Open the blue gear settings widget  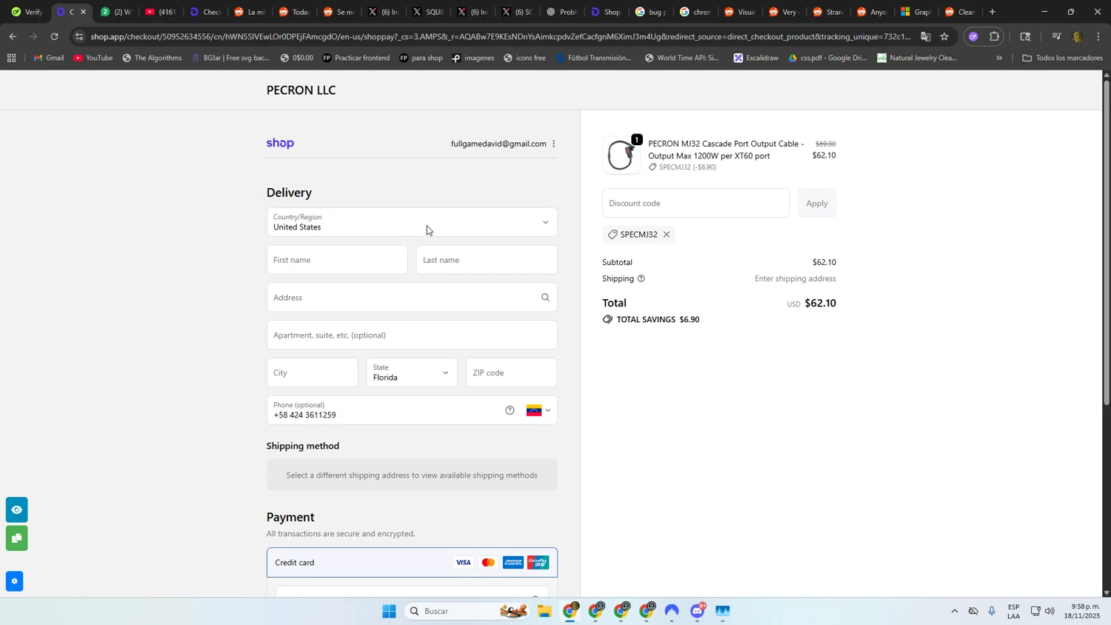(x=15, y=581)
